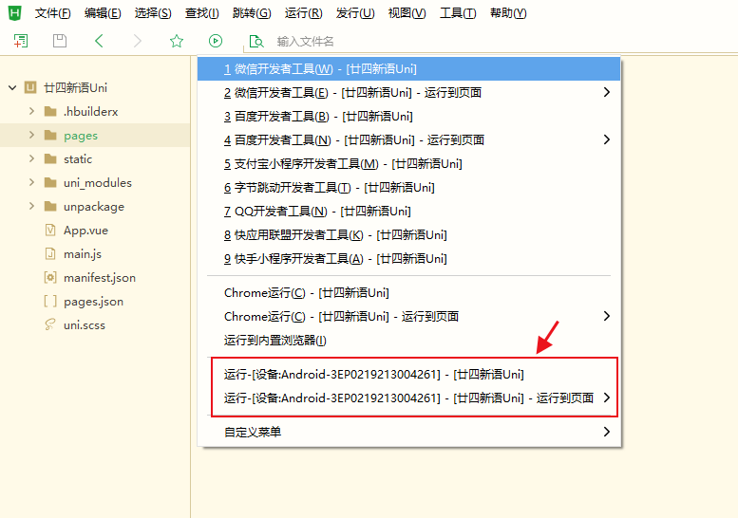Go forward with the right arrow icon
The width and height of the screenshot is (738, 518).
138,41
